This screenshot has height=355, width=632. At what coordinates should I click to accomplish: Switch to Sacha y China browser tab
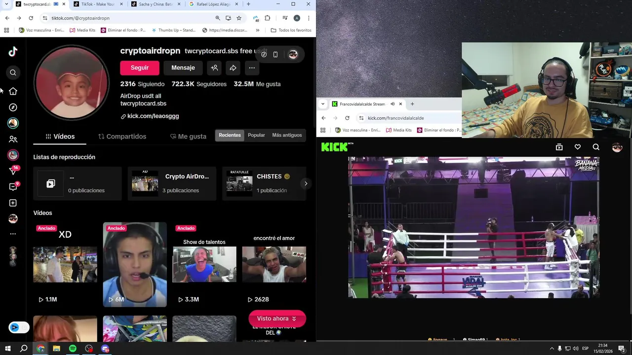coord(156,4)
